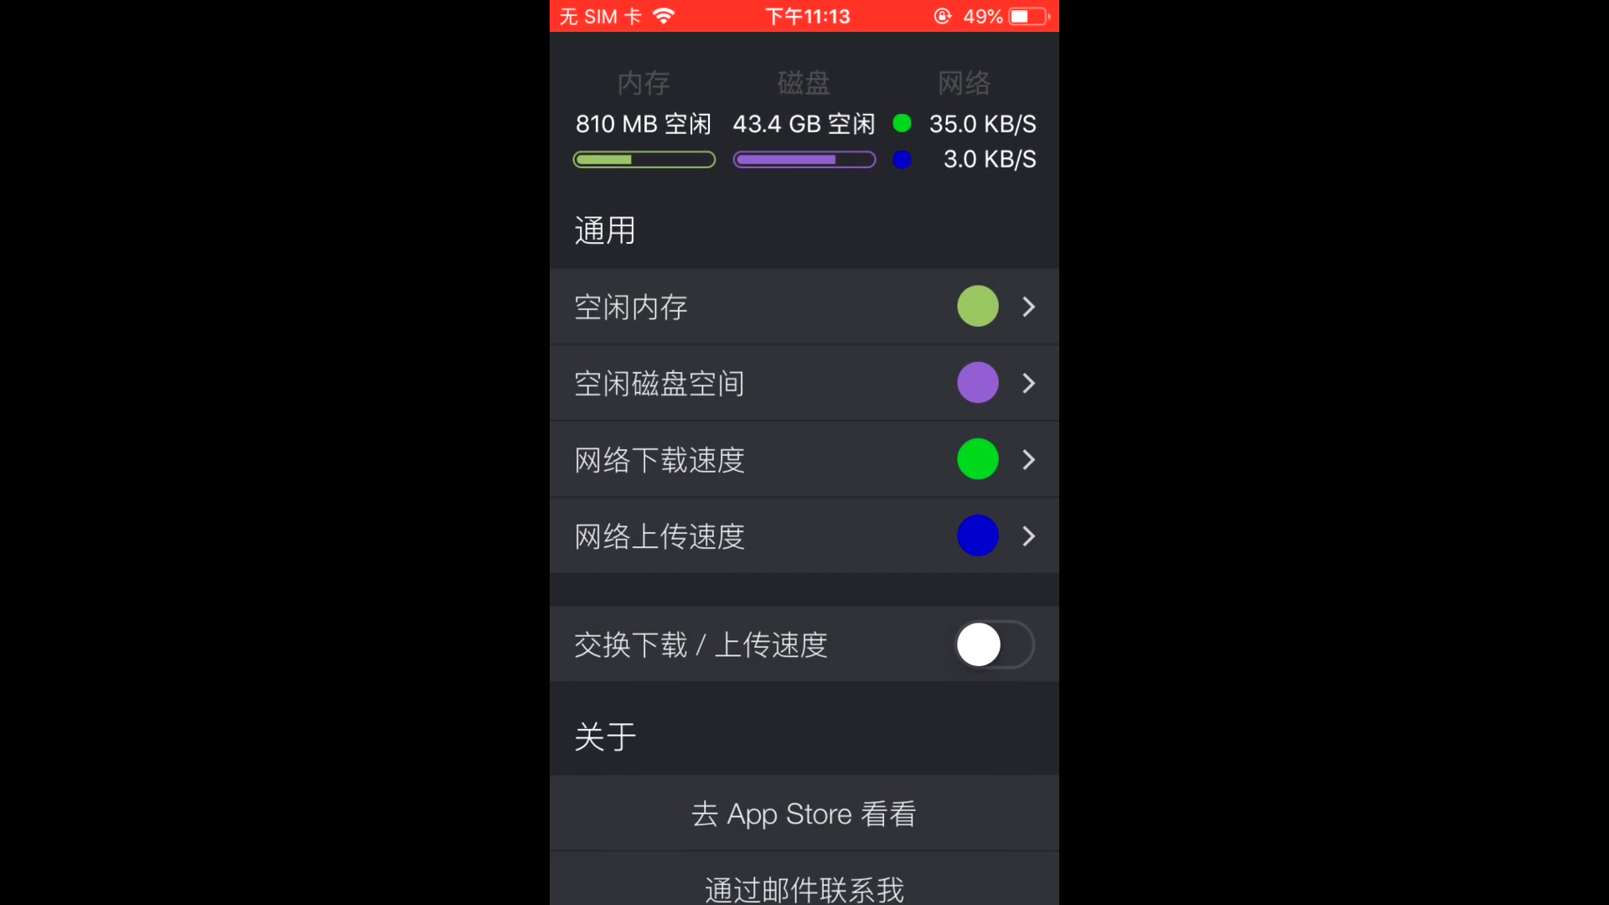Image resolution: width=1609 pixels, height=905 pixels.
Task: Expand the 空闲内存 settings row
Action: [x=804, y=306]
